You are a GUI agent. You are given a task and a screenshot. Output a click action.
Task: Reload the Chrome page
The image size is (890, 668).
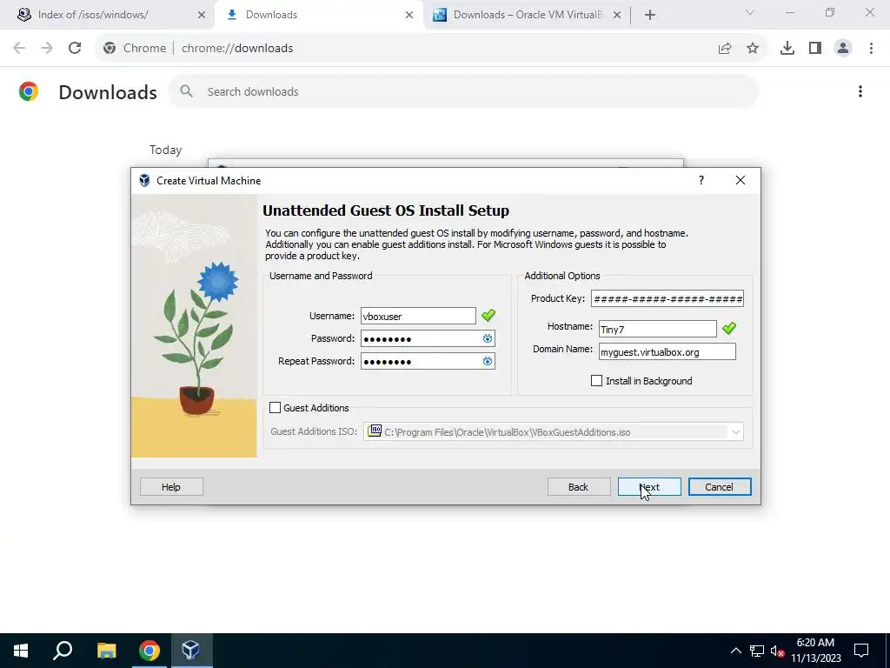75,48
